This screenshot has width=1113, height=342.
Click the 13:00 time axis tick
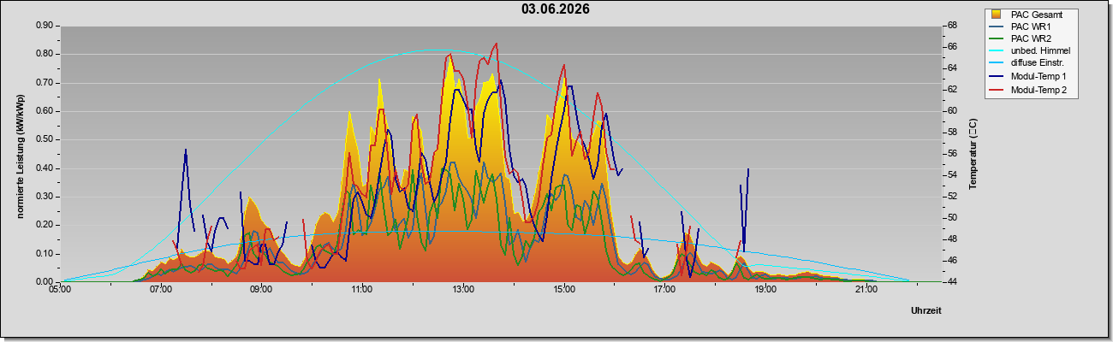[463, 290]
